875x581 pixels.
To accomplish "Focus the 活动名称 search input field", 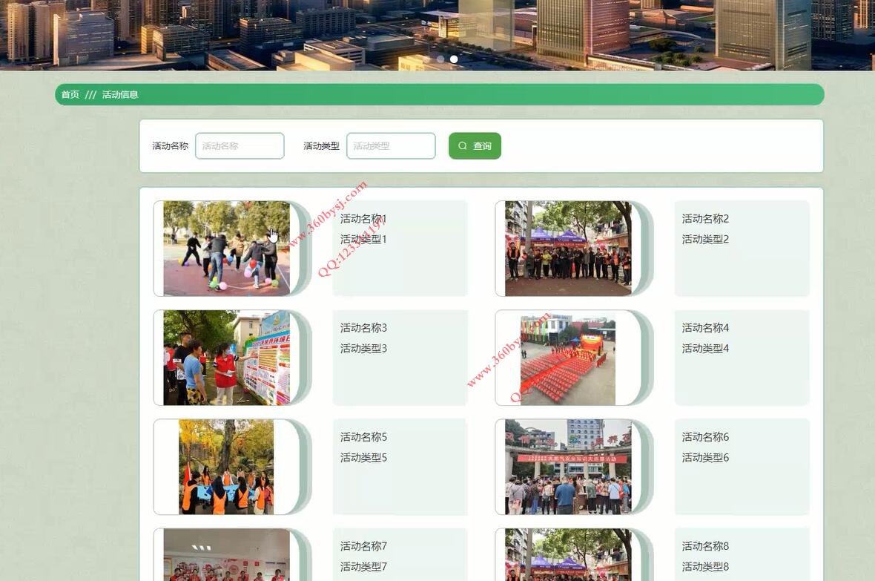I will (x=240, y=146).
